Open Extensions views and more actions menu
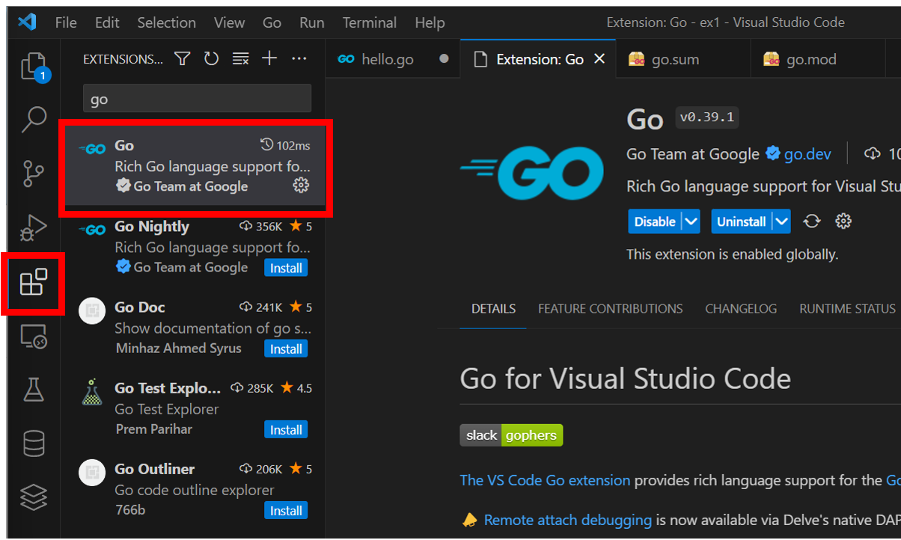 pos(299,59)
